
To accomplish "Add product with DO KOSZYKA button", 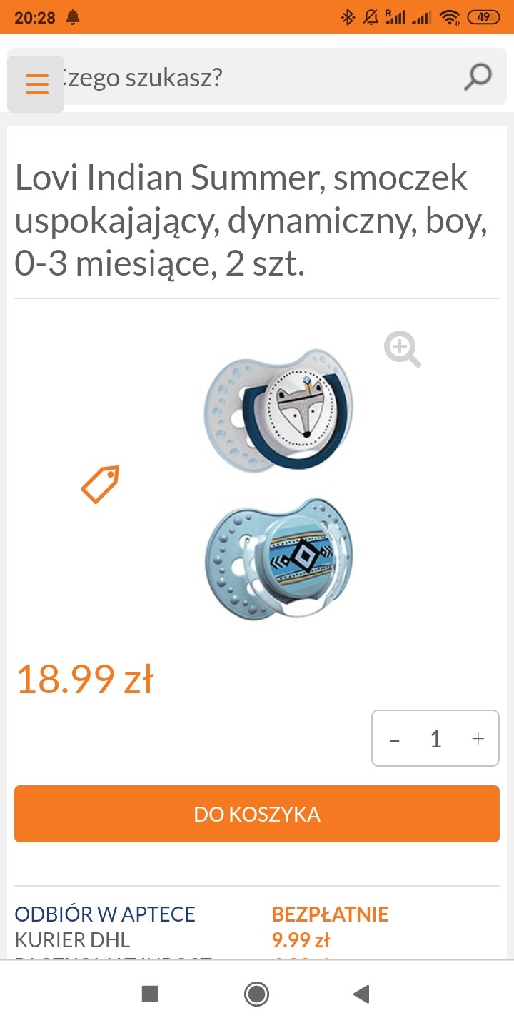I will (257, 814).
